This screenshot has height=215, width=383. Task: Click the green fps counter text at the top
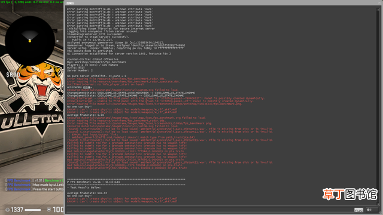coord(32,2)
